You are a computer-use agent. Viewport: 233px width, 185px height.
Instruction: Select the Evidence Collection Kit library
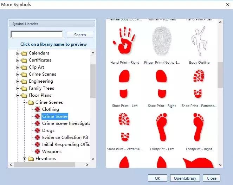[65, 138]
